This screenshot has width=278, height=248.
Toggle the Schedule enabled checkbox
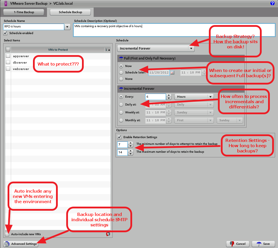coord(6,33)
